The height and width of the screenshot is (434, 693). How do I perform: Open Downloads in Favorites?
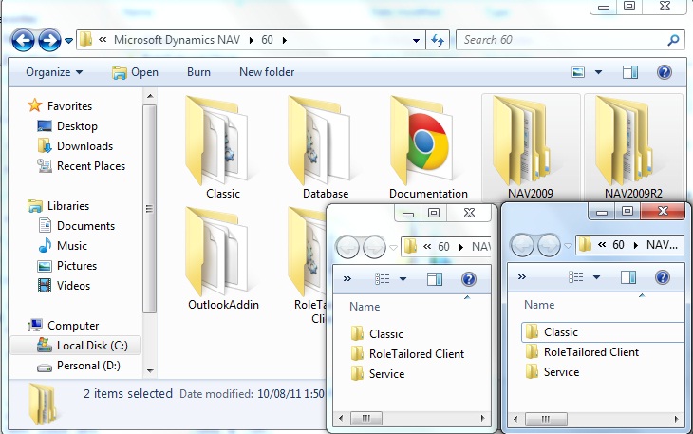pos(84,146)
